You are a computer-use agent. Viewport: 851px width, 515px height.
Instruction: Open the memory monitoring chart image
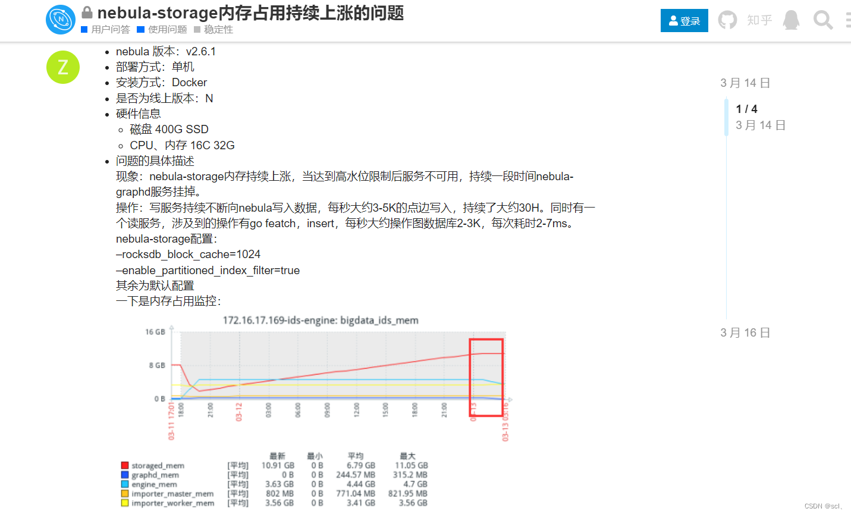click(316, 412)
